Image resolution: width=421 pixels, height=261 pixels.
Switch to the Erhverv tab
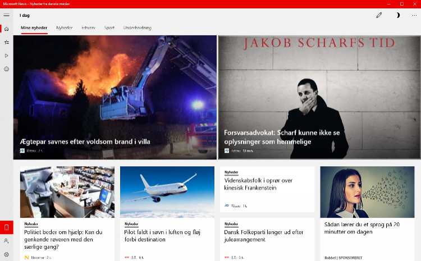[x=88, y=28]
